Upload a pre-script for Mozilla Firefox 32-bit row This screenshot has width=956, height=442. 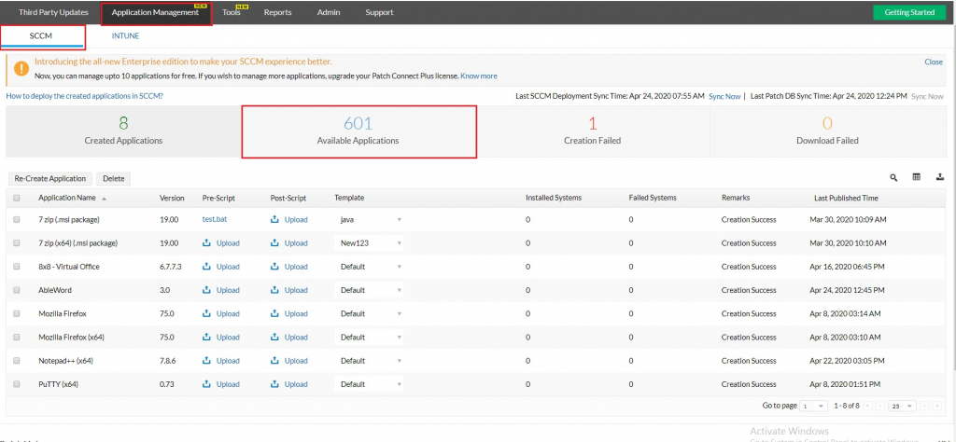click(x=220, y=313)
